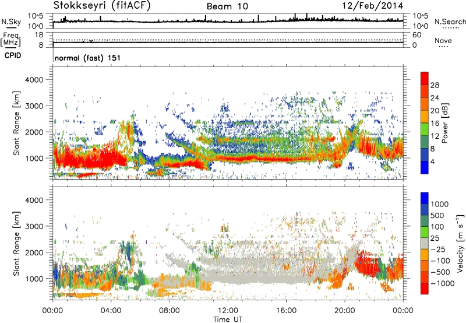Click the '16:00' time axis tick

point(287,311)
